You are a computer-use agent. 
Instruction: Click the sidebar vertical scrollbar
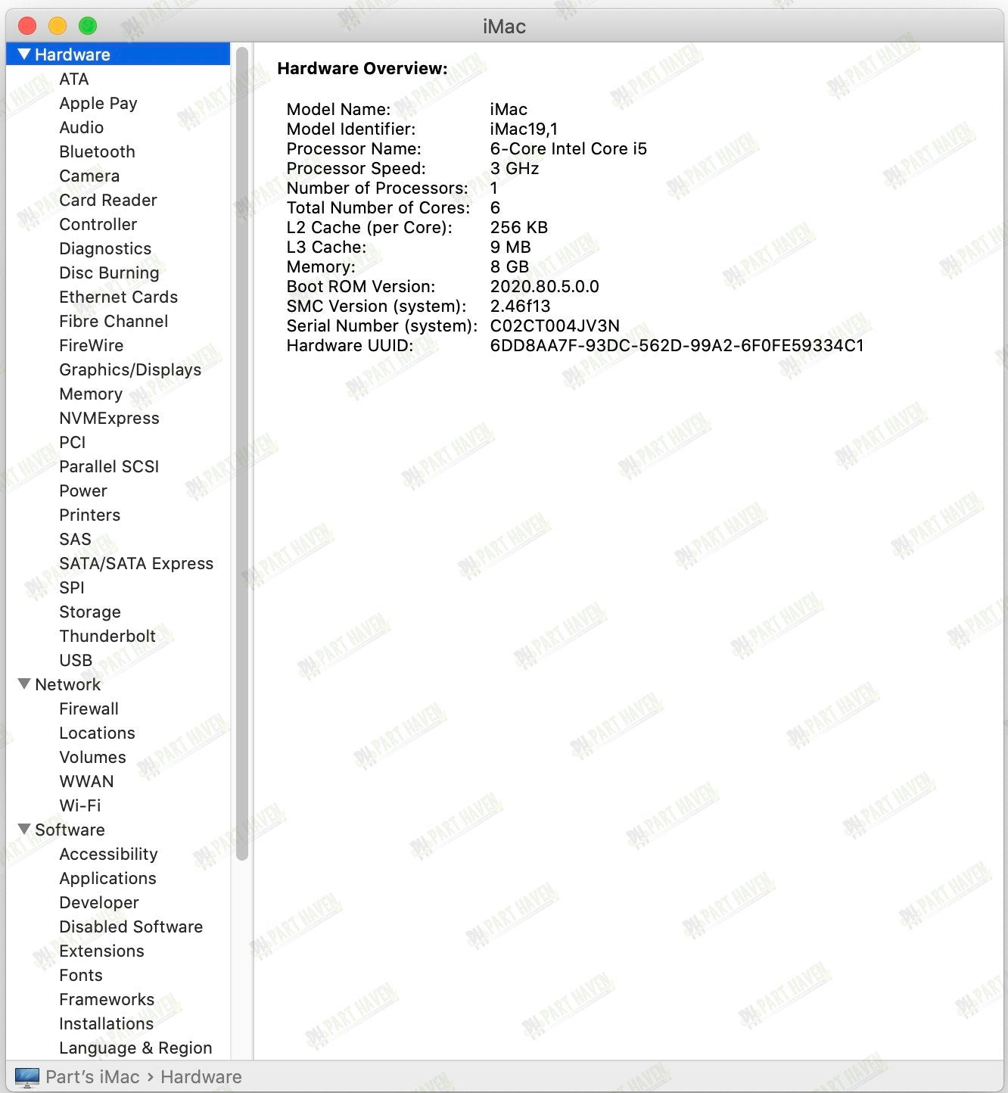[242, 454]
